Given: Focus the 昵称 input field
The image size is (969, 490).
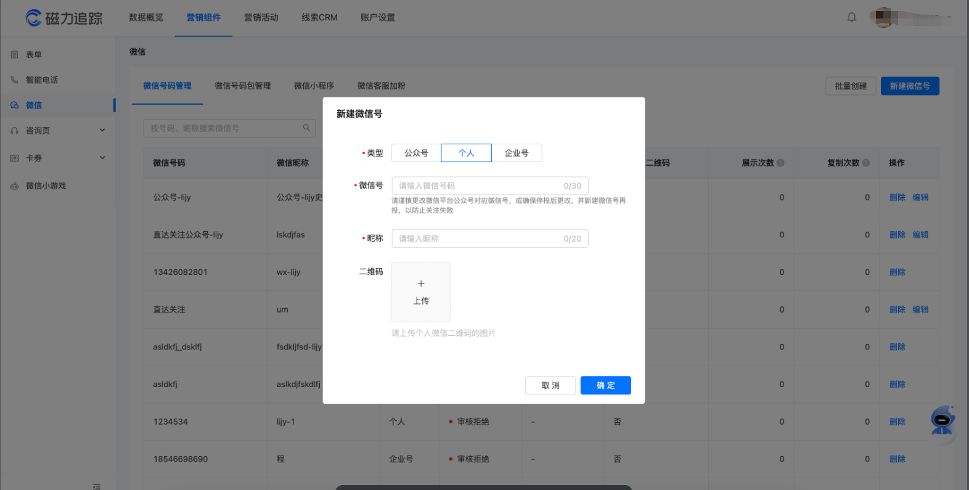Looking at the screenshot, I should coord(490,239).
